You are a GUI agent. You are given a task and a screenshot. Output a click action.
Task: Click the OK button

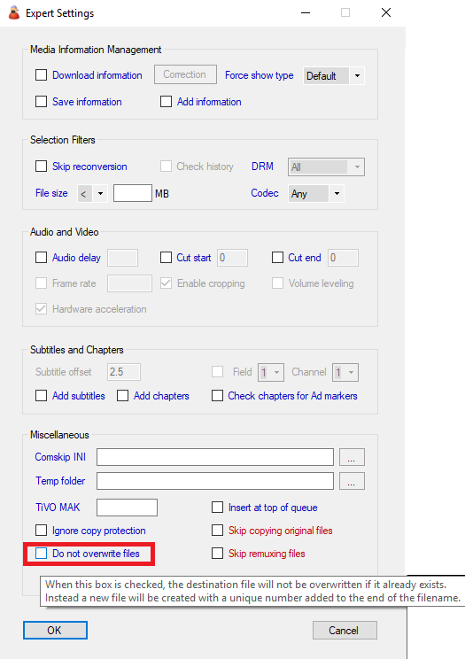coord(55,631)
